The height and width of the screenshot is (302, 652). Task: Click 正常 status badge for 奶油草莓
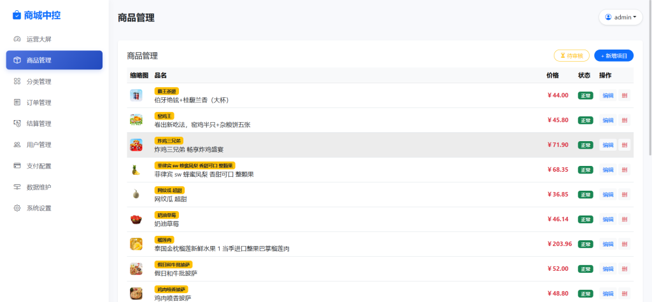586,219
